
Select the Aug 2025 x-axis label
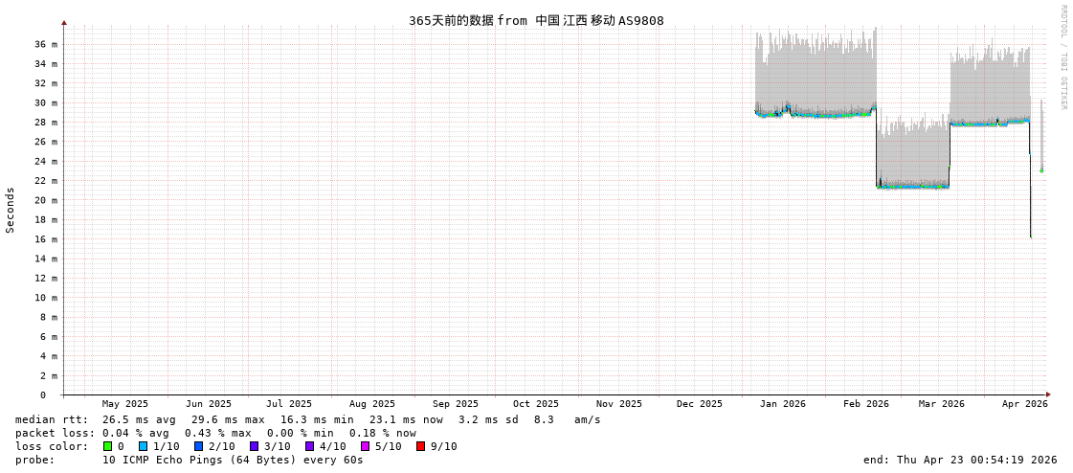pyautogui.click(x=371, y=404)
